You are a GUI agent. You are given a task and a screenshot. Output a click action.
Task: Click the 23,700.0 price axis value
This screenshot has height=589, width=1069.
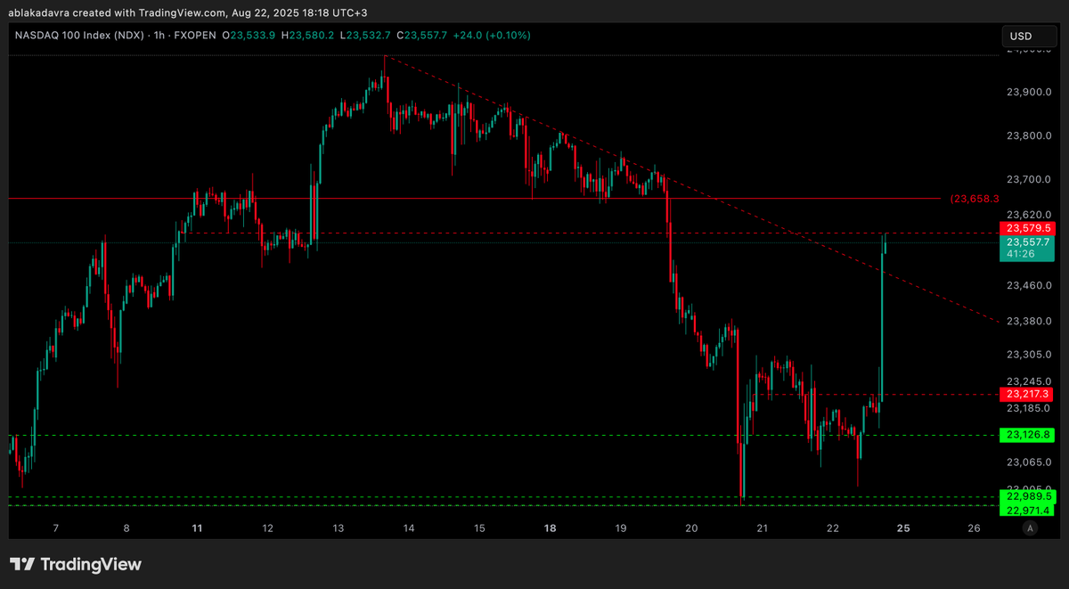pos(1030,180)
